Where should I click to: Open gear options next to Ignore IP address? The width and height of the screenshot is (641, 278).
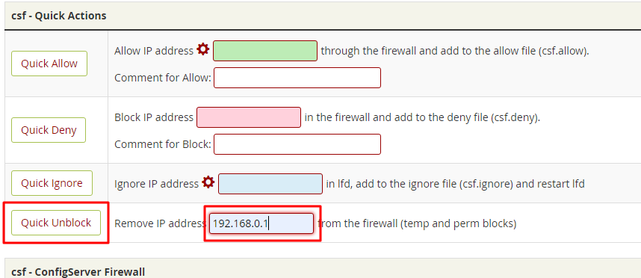click(x=208, y=182)
